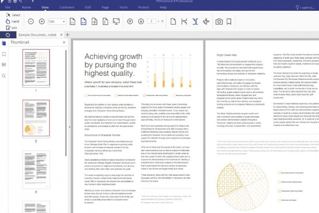Click the page number field showing 2
Screen dimensions: 319x213
tap(152, 21)
